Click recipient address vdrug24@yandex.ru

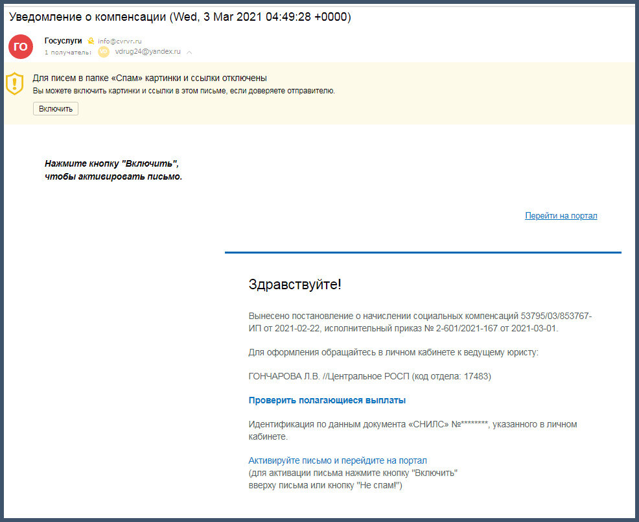pos(148,51)
